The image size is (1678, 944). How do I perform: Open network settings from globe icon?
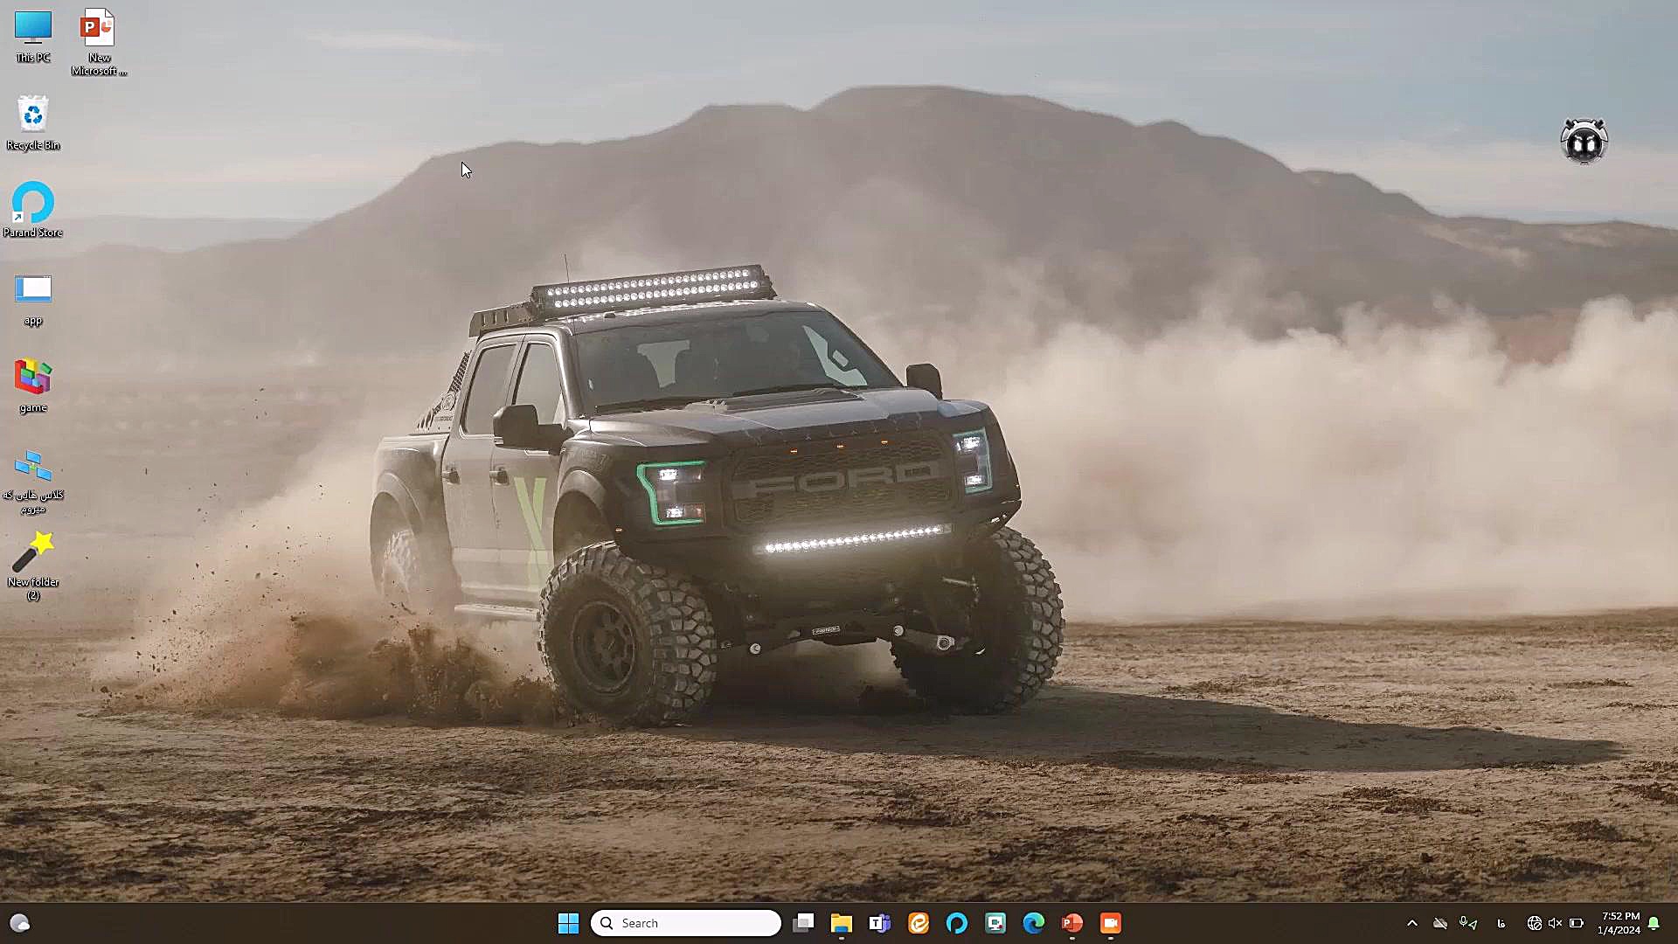(x=1534, y=923)
